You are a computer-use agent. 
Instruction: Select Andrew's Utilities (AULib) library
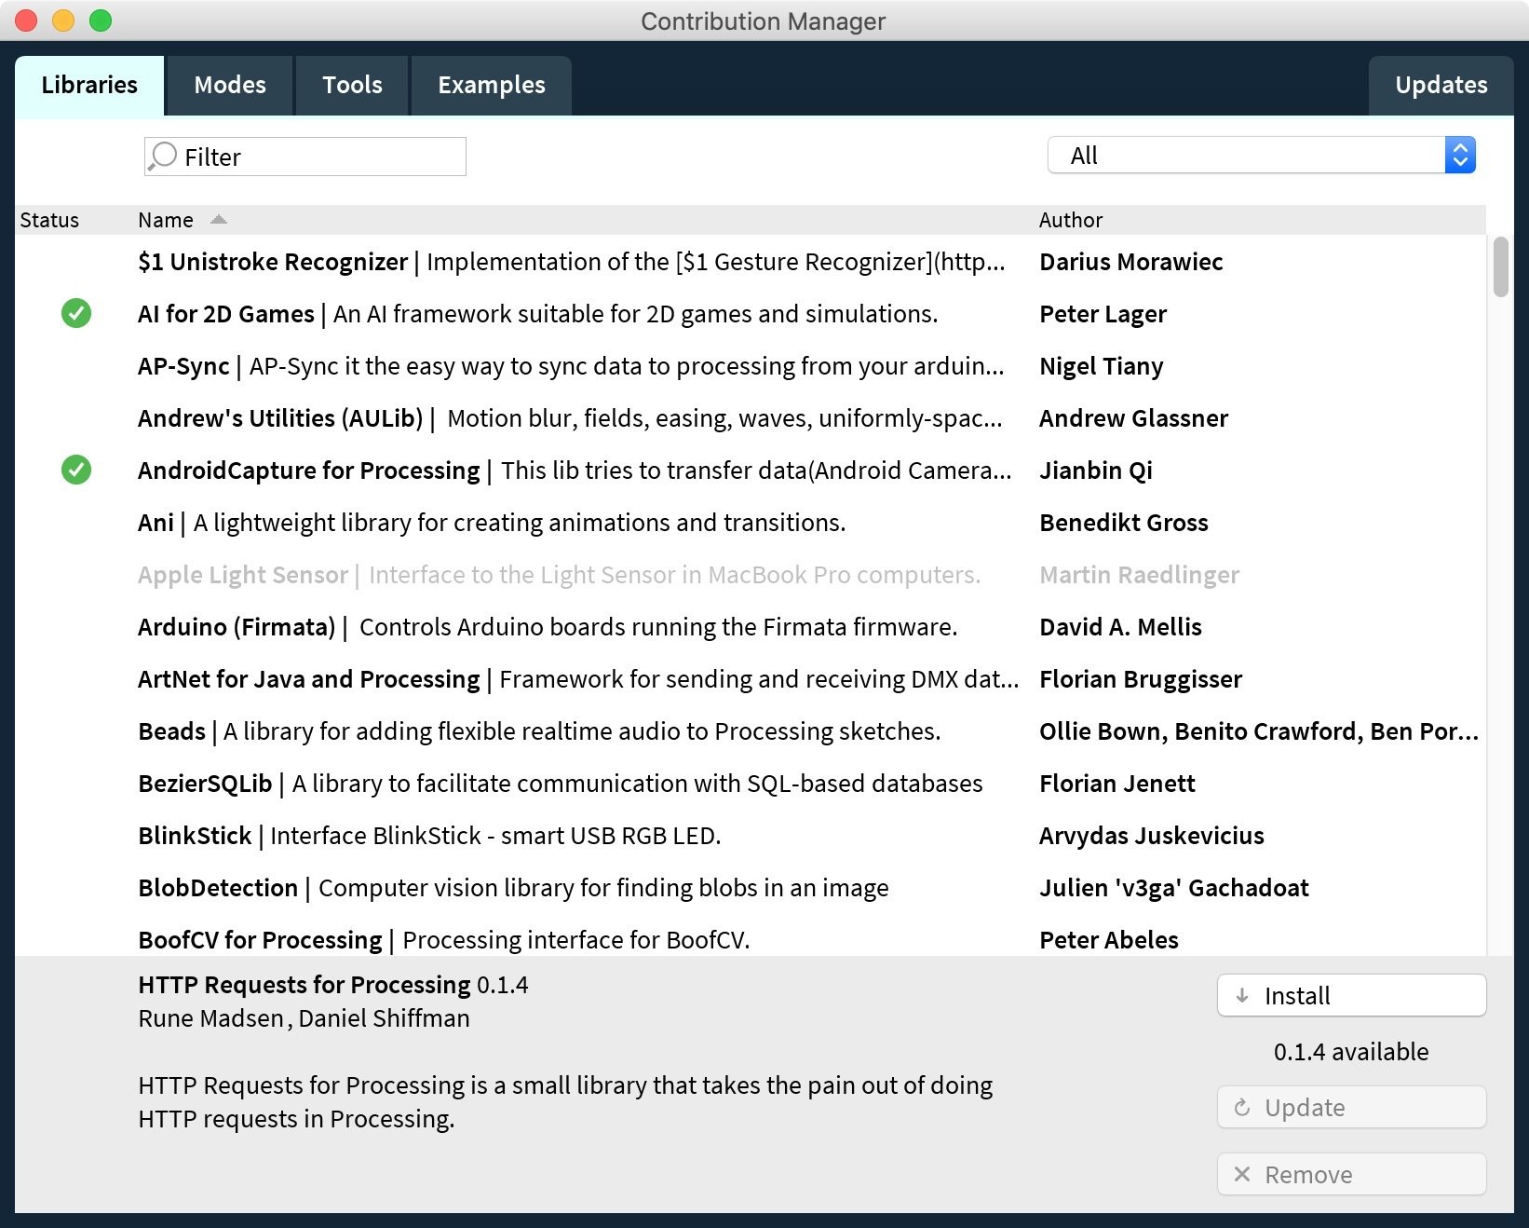[751, 418]
